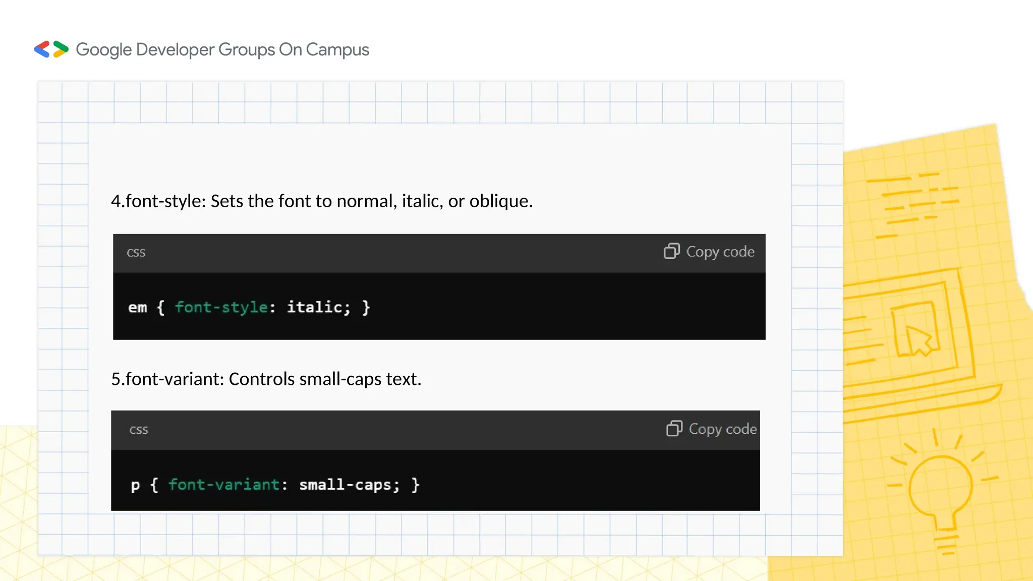Viewport: 1033px width, 581px height.
Task: Click the css label on first code block
Action: (136, 252)
